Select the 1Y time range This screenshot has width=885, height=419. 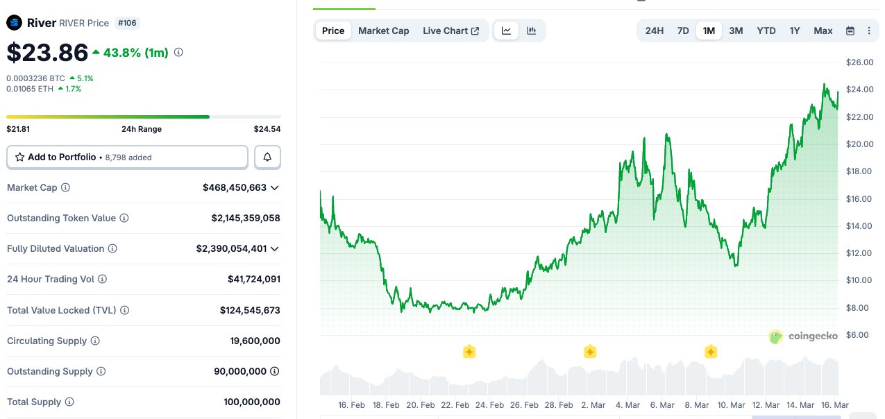(795, 31)
